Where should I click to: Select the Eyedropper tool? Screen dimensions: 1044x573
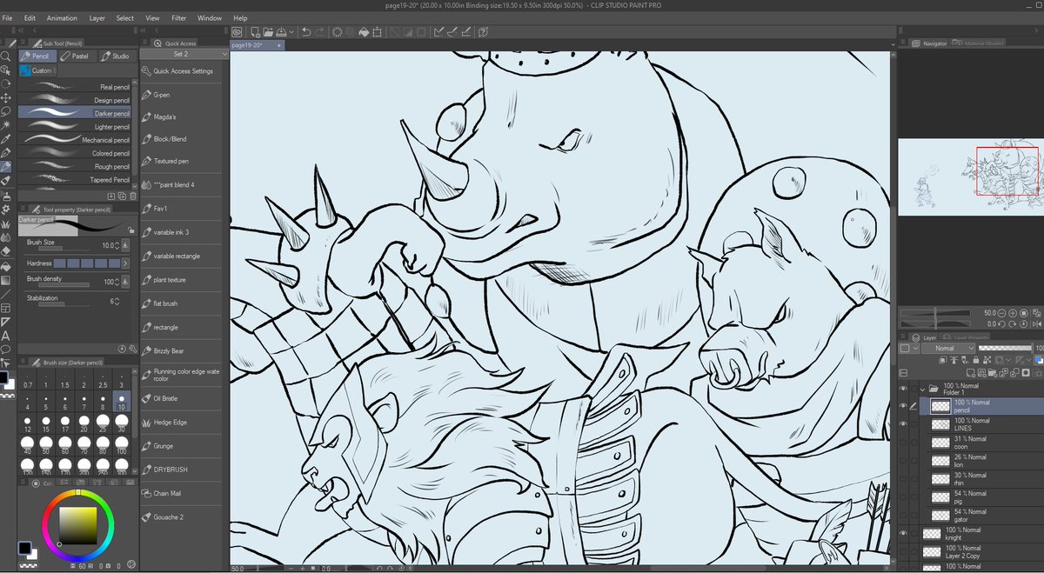(x=5, y=139)
